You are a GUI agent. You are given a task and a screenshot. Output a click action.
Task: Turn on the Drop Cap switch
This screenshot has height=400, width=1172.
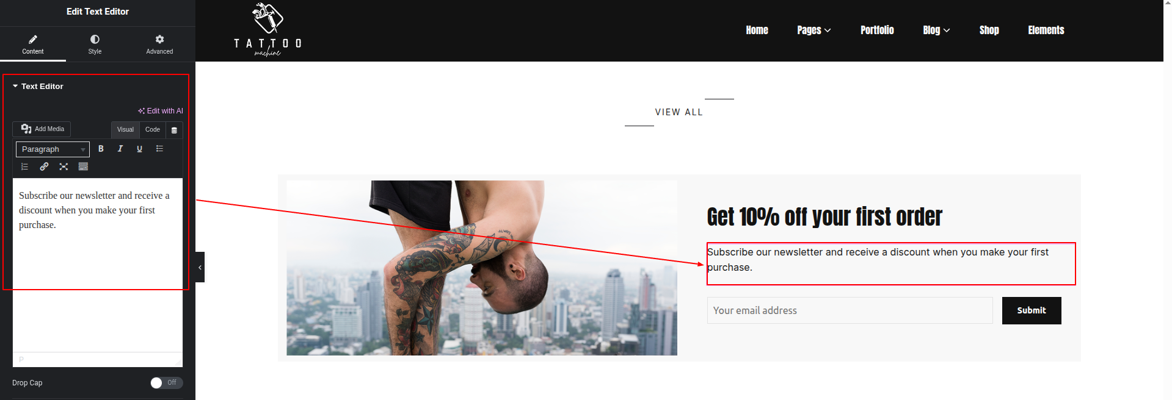pos(166,383)
